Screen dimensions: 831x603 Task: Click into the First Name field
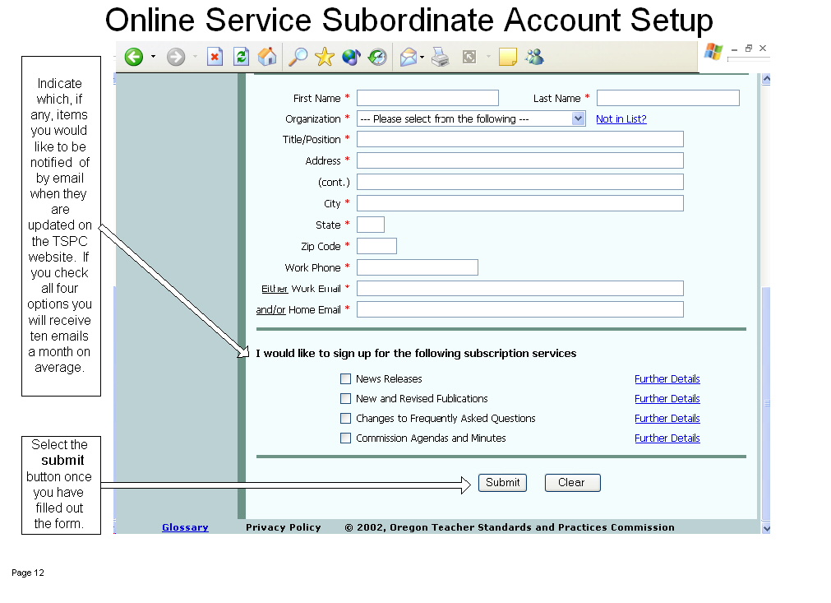[x=427, y=98]
